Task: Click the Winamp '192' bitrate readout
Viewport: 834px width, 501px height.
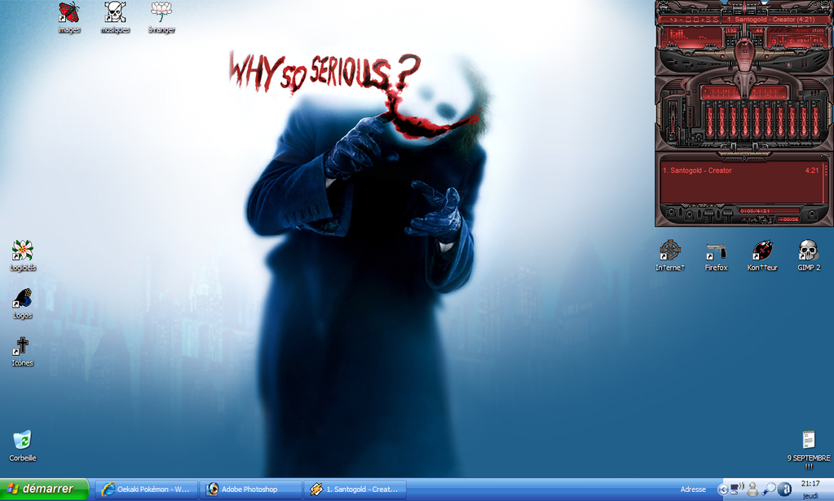Action: pos(732,31)
